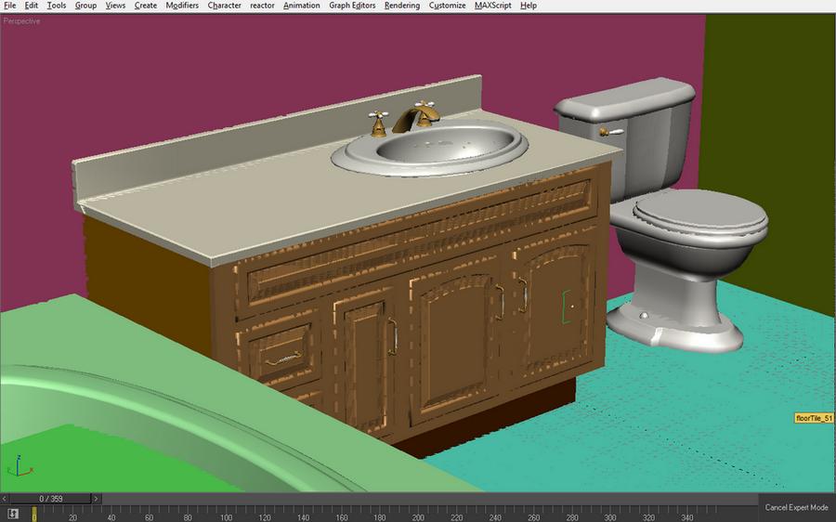Open the MAXScript menu
The image size is (836, 522).
492,6
